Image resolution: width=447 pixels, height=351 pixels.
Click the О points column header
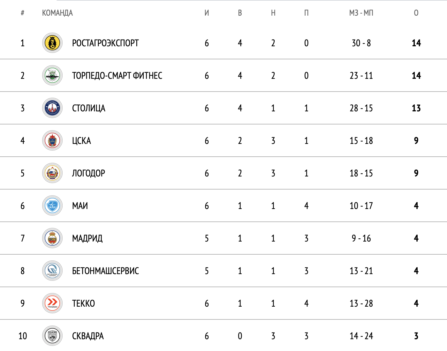416,13
